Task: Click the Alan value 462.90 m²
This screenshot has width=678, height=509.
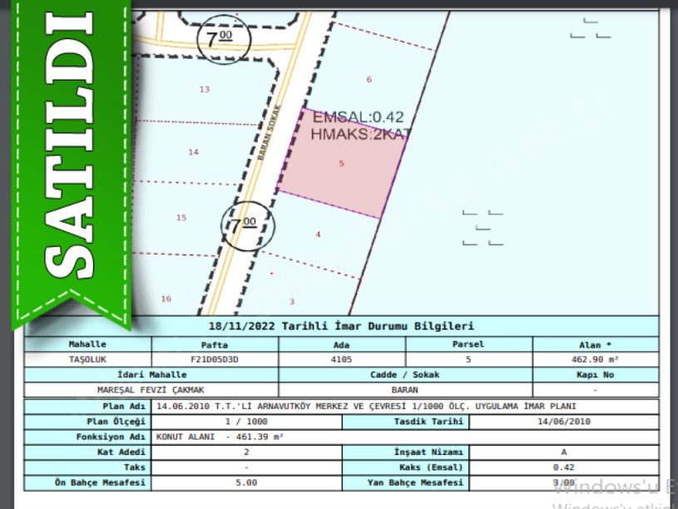Action: [x=595, y=359]
